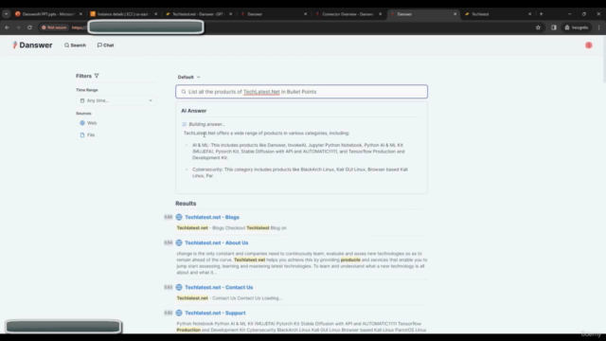
Task: Open the Chat page in Danswer header
Action: point(105,45)
